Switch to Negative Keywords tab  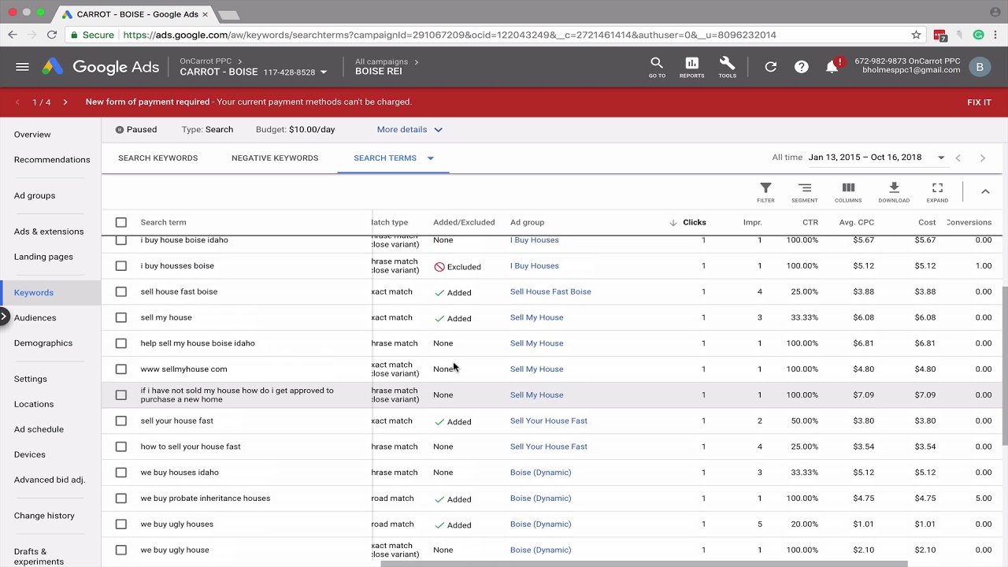tap(275, 158)
